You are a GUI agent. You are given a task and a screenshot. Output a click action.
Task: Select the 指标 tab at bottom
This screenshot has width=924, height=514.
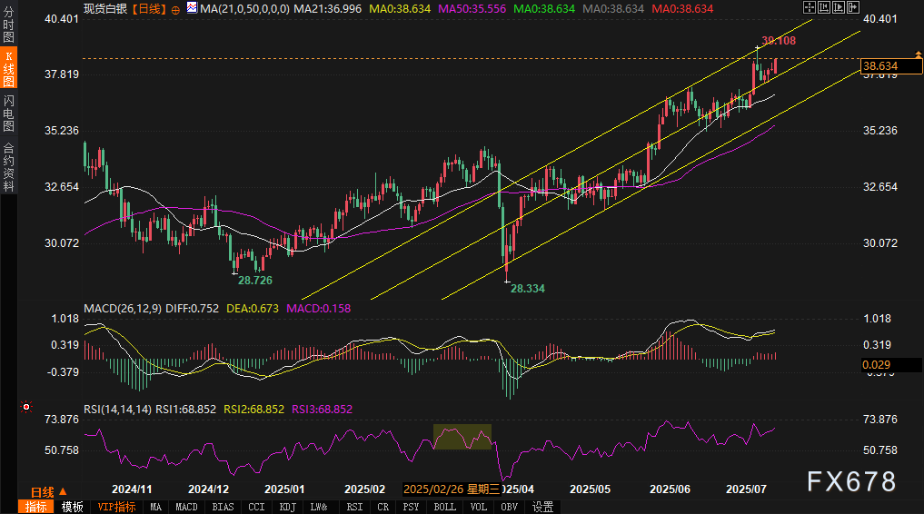[37, 507]
